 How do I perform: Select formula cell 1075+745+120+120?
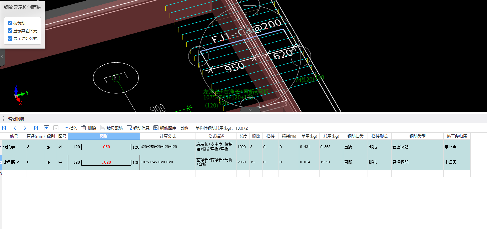[167, 162]
